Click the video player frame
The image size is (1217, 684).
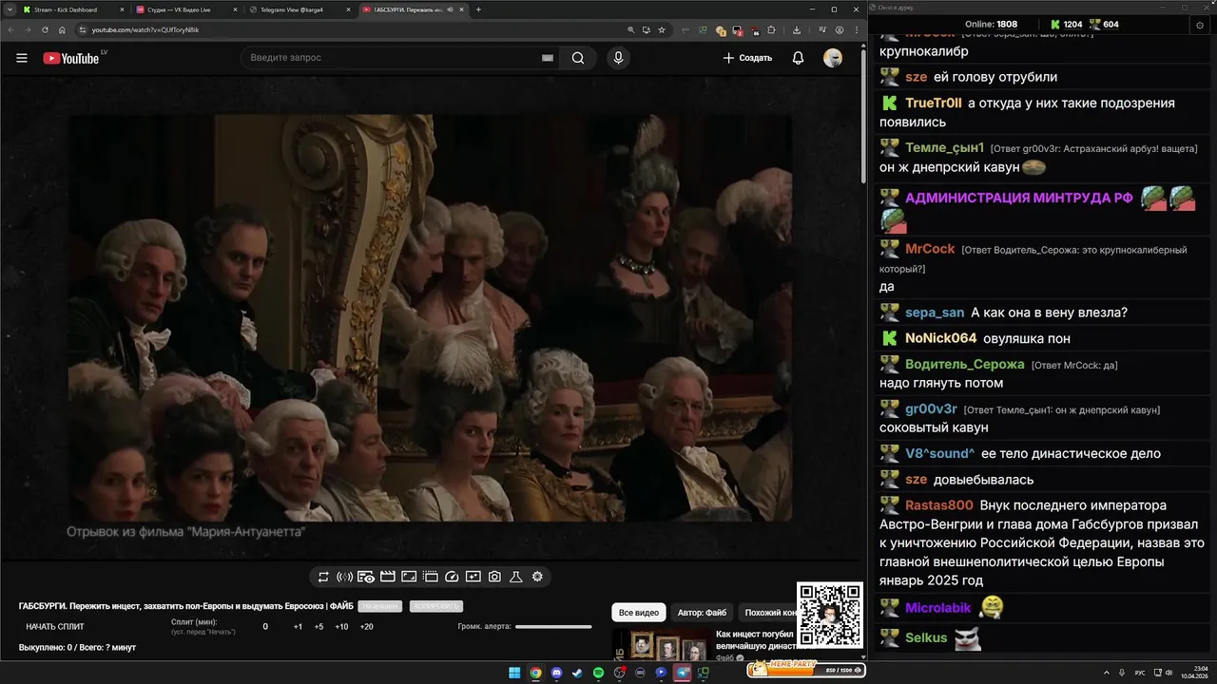430,318
